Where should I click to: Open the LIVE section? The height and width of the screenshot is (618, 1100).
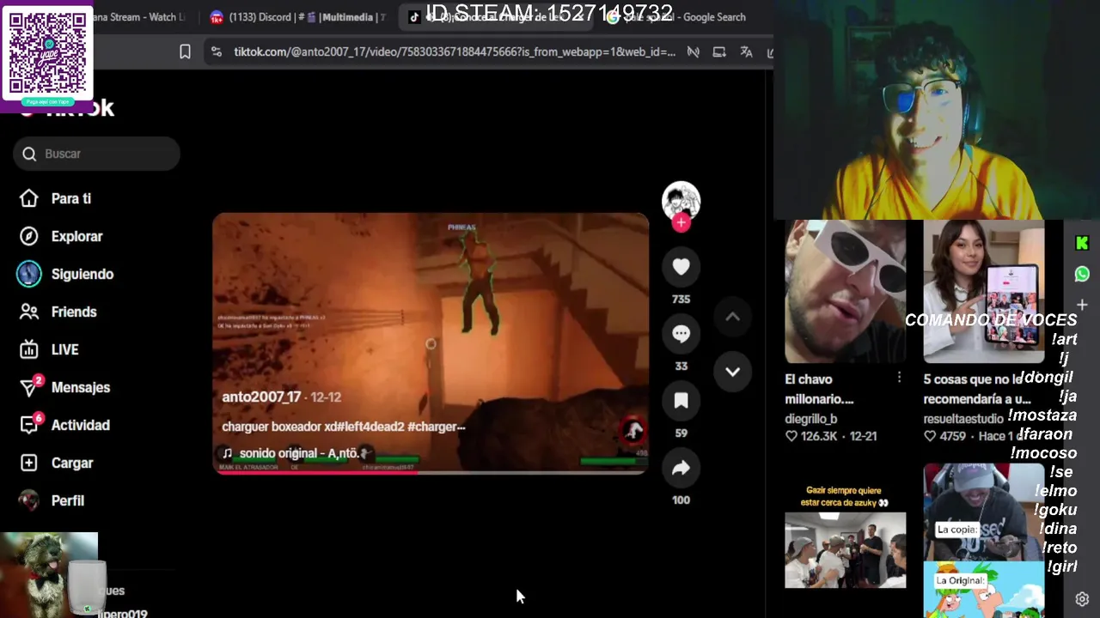49,349
